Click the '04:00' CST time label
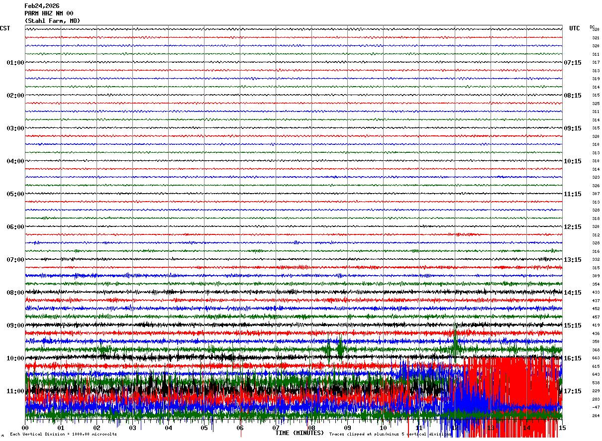The image size is (602, 441). click(x=15, y=161)
